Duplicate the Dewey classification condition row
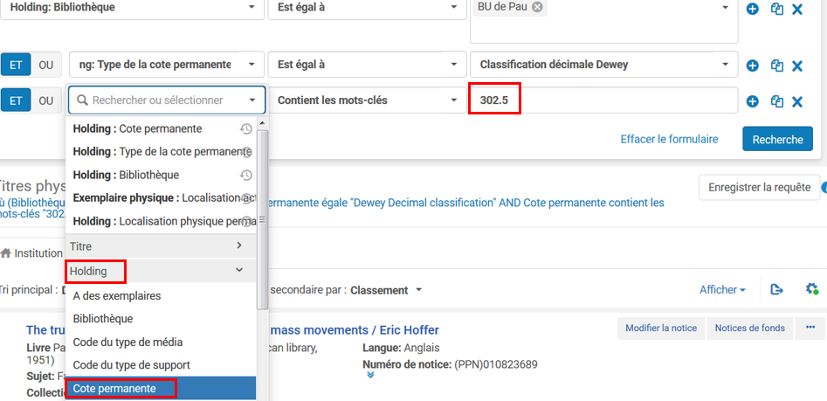Screen dimensions: 827x401 (776, 66)
